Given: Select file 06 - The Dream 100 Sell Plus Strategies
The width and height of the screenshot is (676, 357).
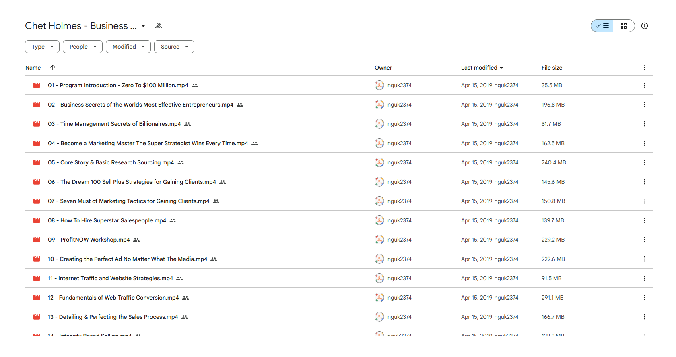Looking at the screenshot, I should pyautogui.click(x=132, y=182).
